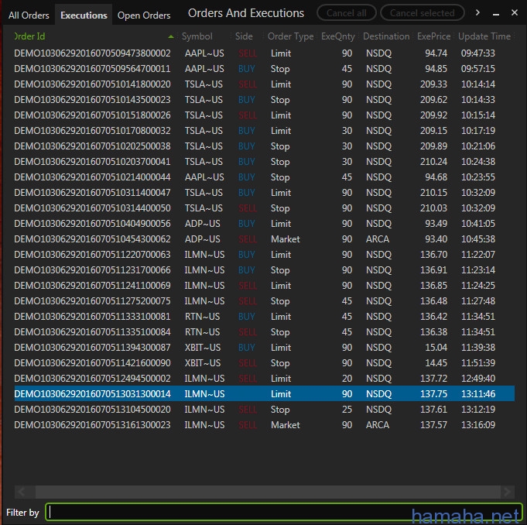Click the Cancel all button
This screenshot has width=527, height=525.
pyautogui.click(x=346, y=13)
